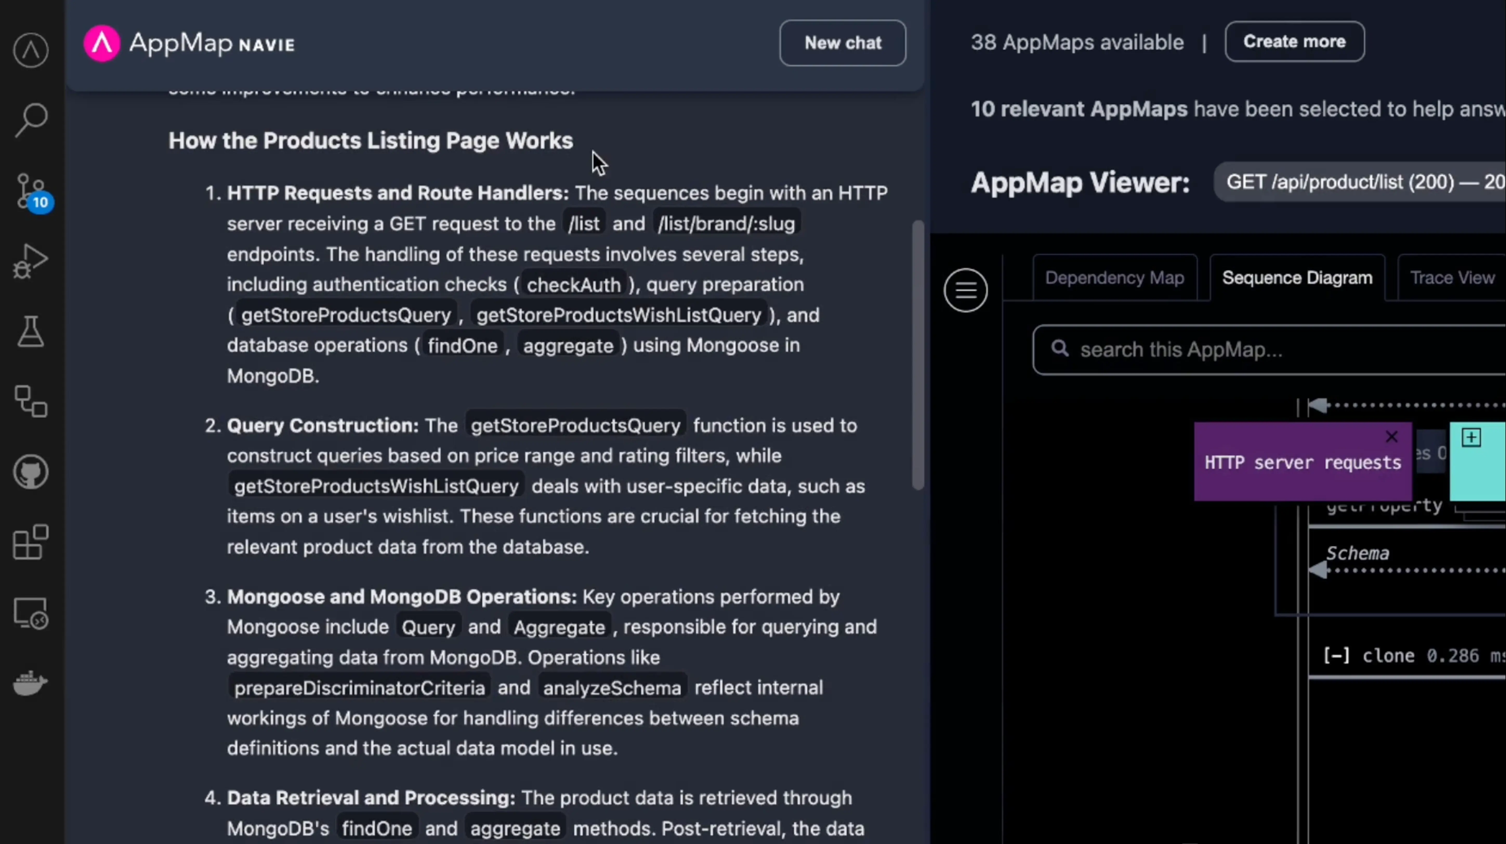1506x844 pixels.
Task: Click the pink AppMap Navie logo
Action: tap(102, 43)
